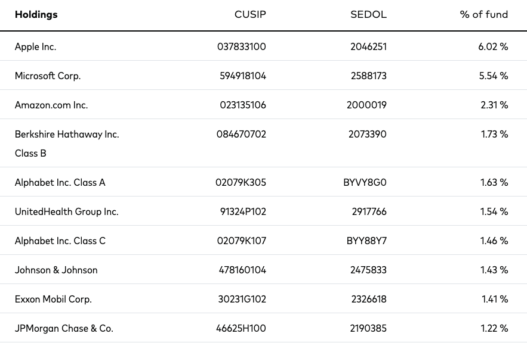Click the Holdings column header
The height and width of the screenshot is (346, 527).
point(36,14)
